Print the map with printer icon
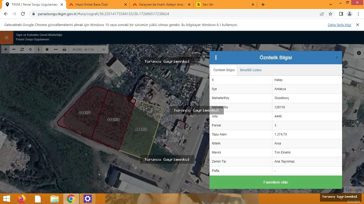This screenshot has height=204, width=364. click(x=64, y=49)
